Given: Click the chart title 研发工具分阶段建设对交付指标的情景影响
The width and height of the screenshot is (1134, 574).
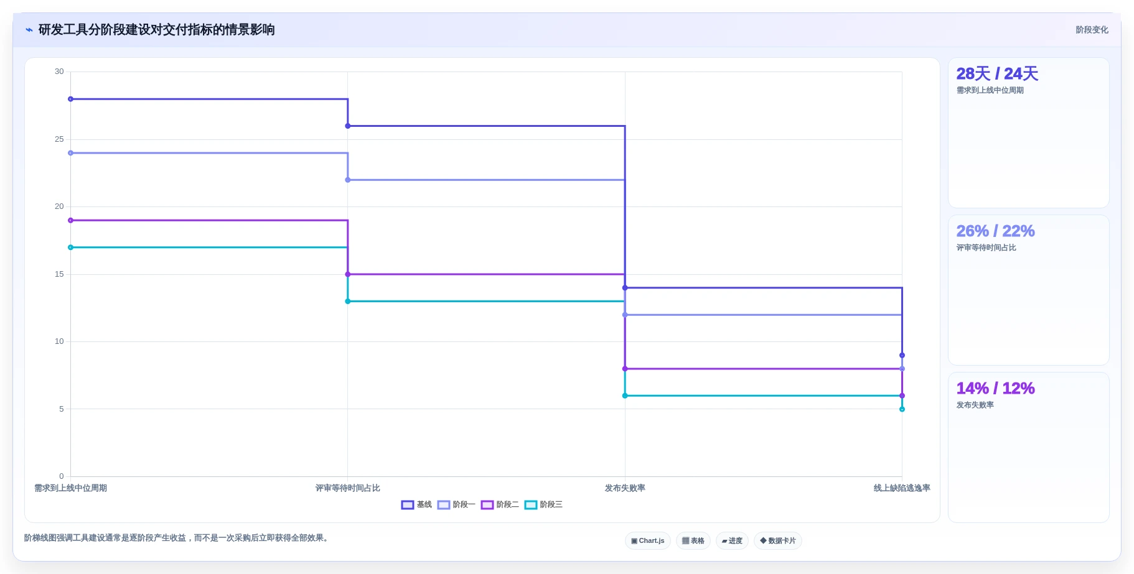Looking at the screenshot, I should click(x=157, y=30).
